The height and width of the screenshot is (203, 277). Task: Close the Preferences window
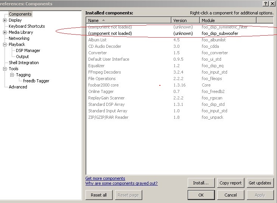click(x=272, y=3)
